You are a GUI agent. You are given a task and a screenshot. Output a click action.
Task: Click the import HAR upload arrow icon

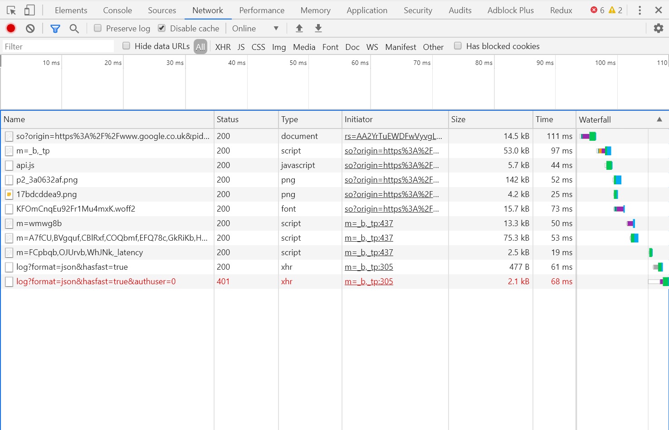click(299, 29)
